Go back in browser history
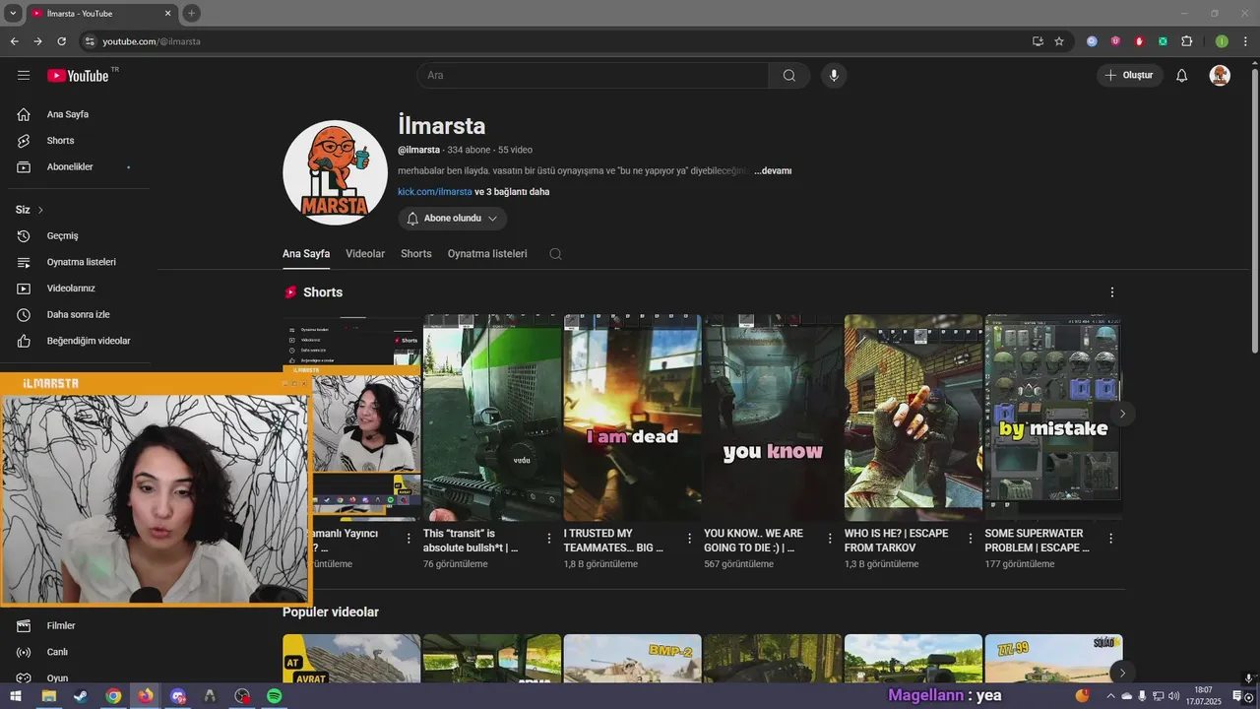The image size is (1260, 709). [x=14, y=41]
